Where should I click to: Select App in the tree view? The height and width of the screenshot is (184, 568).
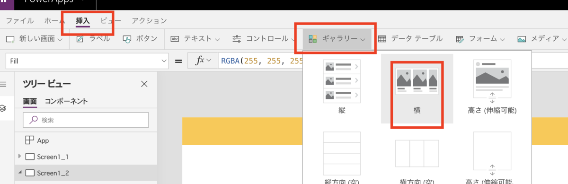point(43,140)
